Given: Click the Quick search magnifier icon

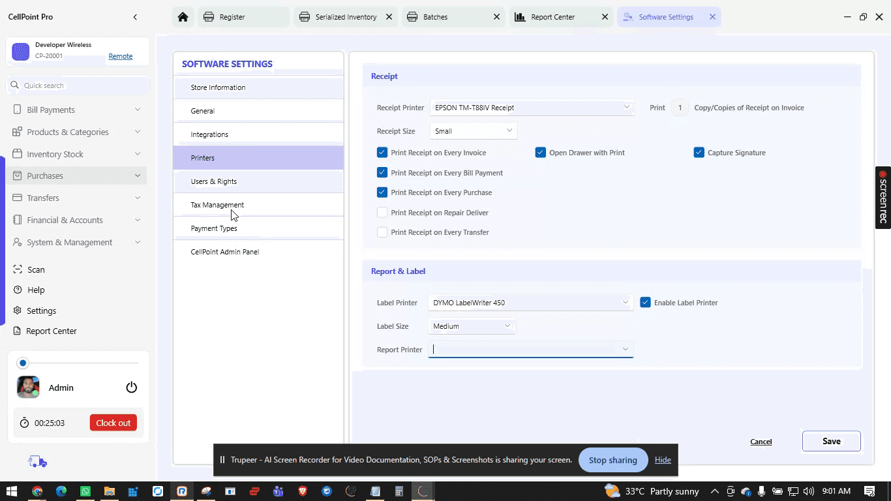Looking at the screenshot, I should click(x=15, y=85).
